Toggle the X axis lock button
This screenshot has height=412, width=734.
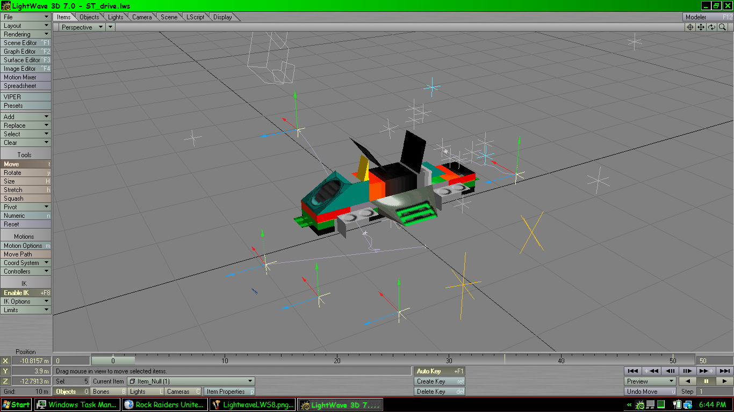5,361
